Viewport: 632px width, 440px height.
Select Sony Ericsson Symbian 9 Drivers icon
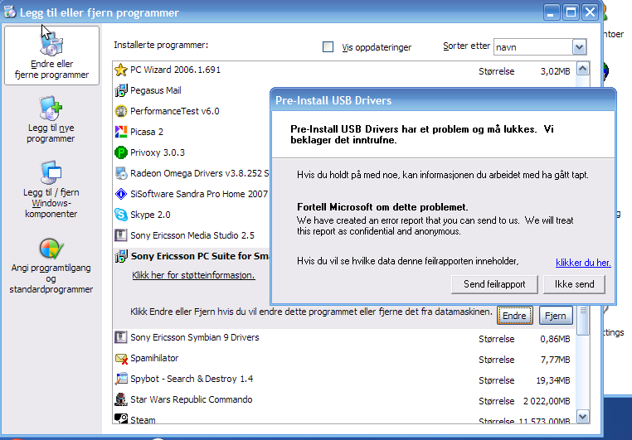(121, 337)
